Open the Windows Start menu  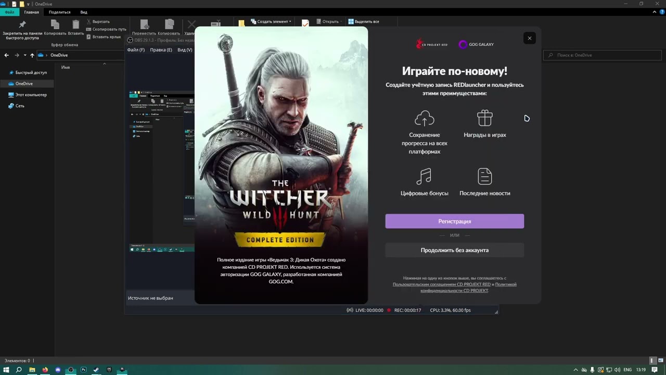tap(6, 370)
